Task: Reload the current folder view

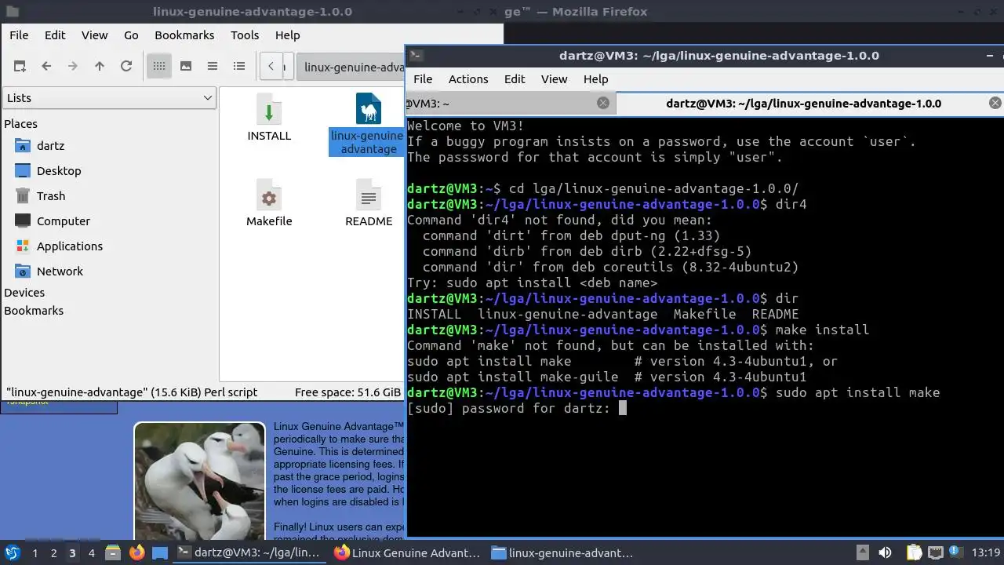Action: (126, 67)
